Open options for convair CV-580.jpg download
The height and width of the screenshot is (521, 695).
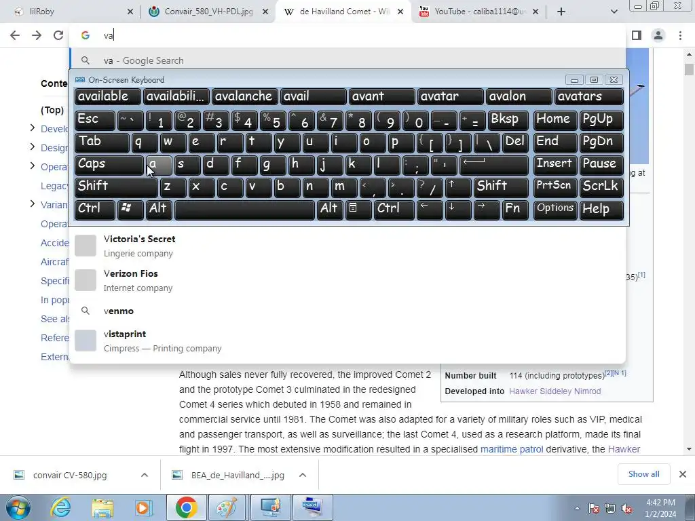[145, 475]
